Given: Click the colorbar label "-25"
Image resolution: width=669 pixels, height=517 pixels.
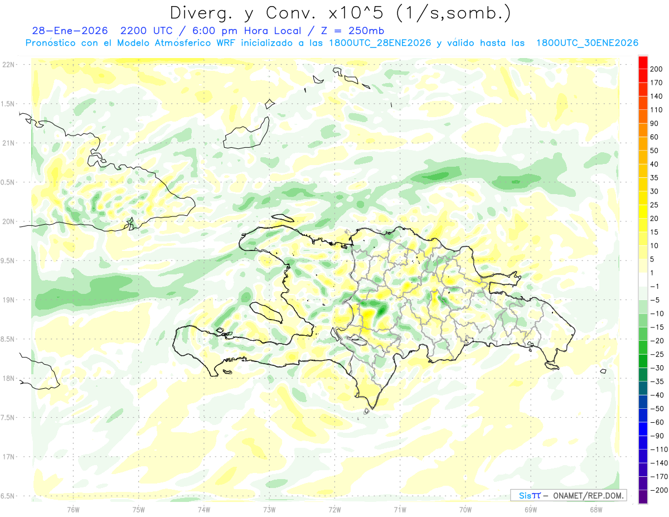Looking at the screenshot, I should point(658,355).
